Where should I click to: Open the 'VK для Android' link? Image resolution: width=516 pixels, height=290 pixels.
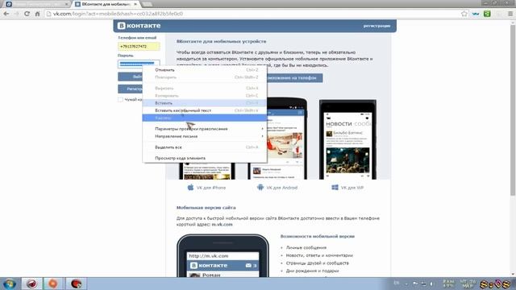click(281, 188)
